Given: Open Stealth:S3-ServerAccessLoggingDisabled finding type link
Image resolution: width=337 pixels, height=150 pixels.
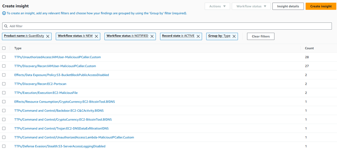Looking at the screenshot, I should (60, 146).
